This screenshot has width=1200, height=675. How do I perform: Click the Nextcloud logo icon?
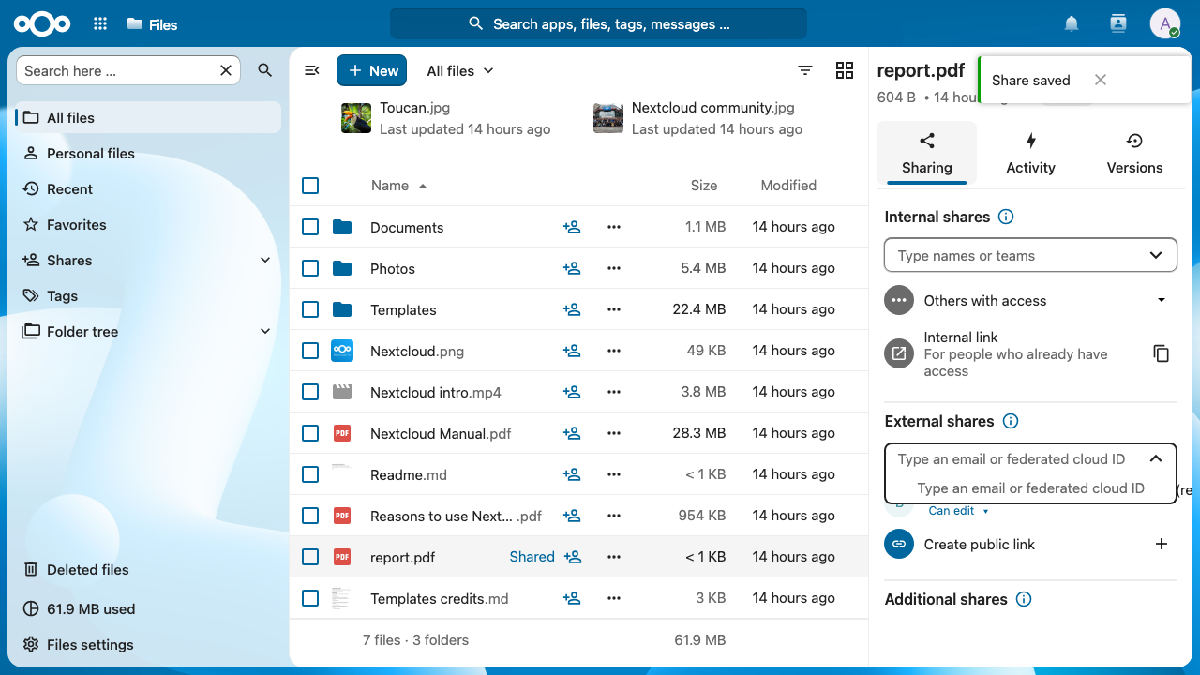[x=43, y=24]
